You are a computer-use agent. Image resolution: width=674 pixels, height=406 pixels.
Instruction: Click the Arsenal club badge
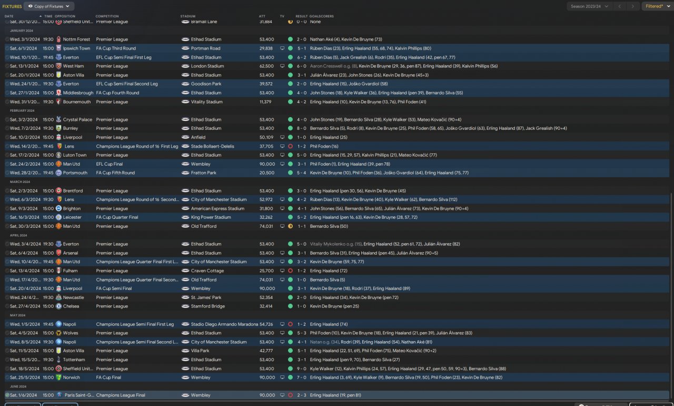coord(58,253)
